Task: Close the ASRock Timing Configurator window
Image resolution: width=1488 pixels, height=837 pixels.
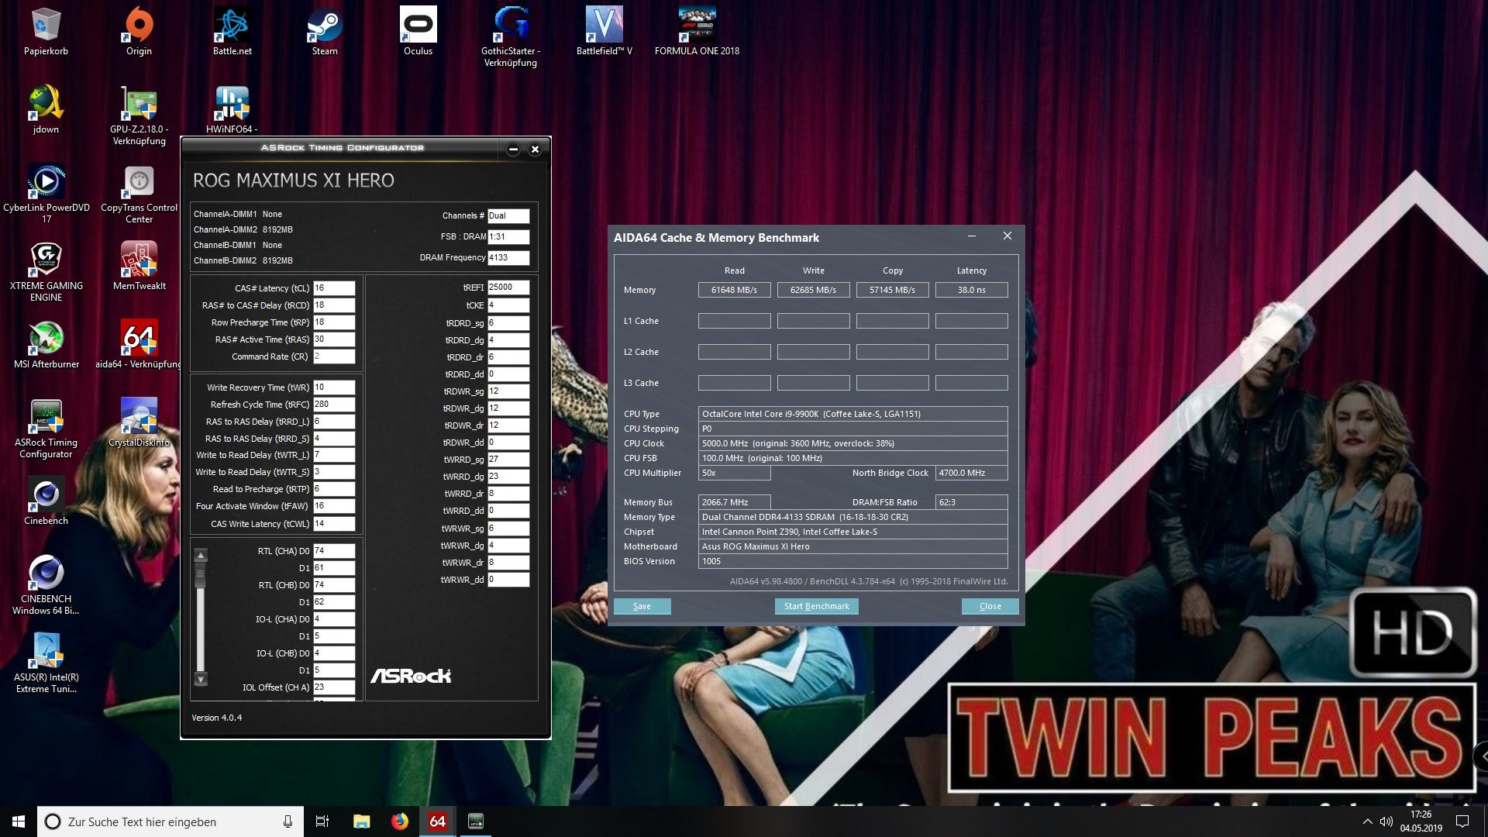Action: (535, 150)
